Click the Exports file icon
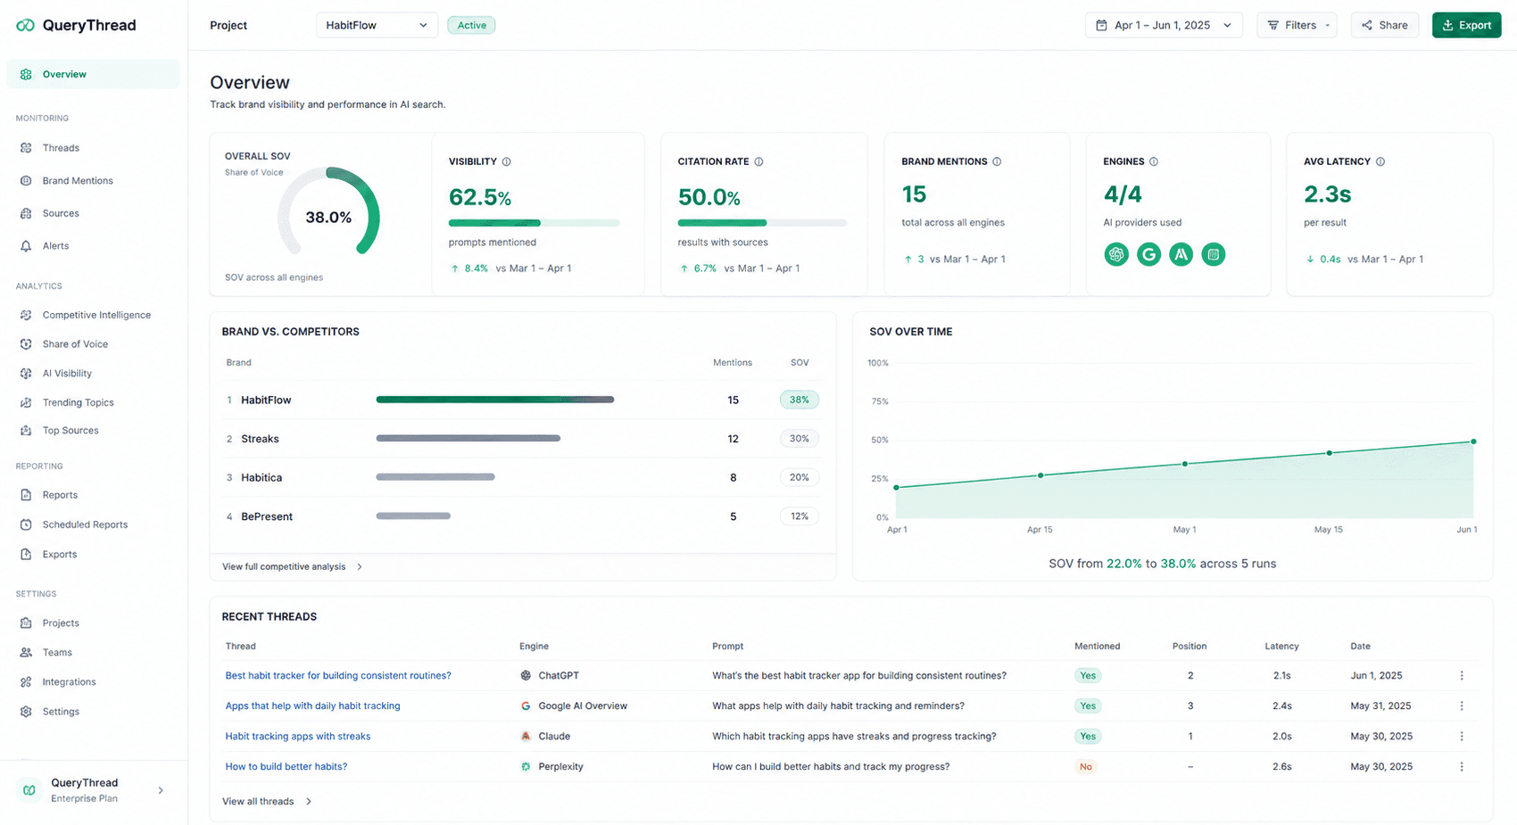This screenshot has width=1517, height=825. (26, 554)
